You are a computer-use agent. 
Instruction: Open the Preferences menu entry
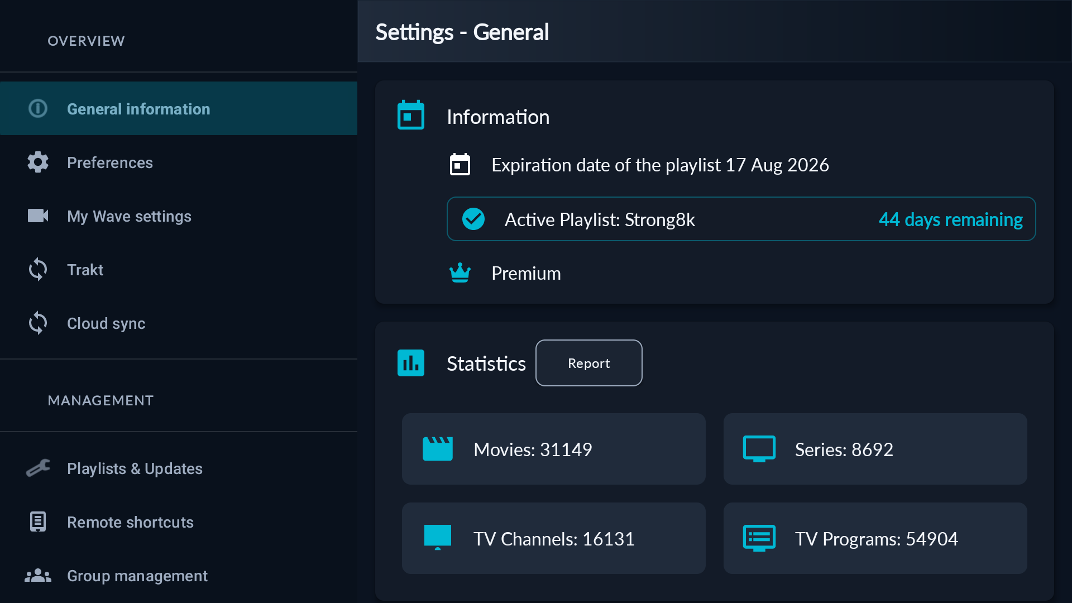coord(179,162)
